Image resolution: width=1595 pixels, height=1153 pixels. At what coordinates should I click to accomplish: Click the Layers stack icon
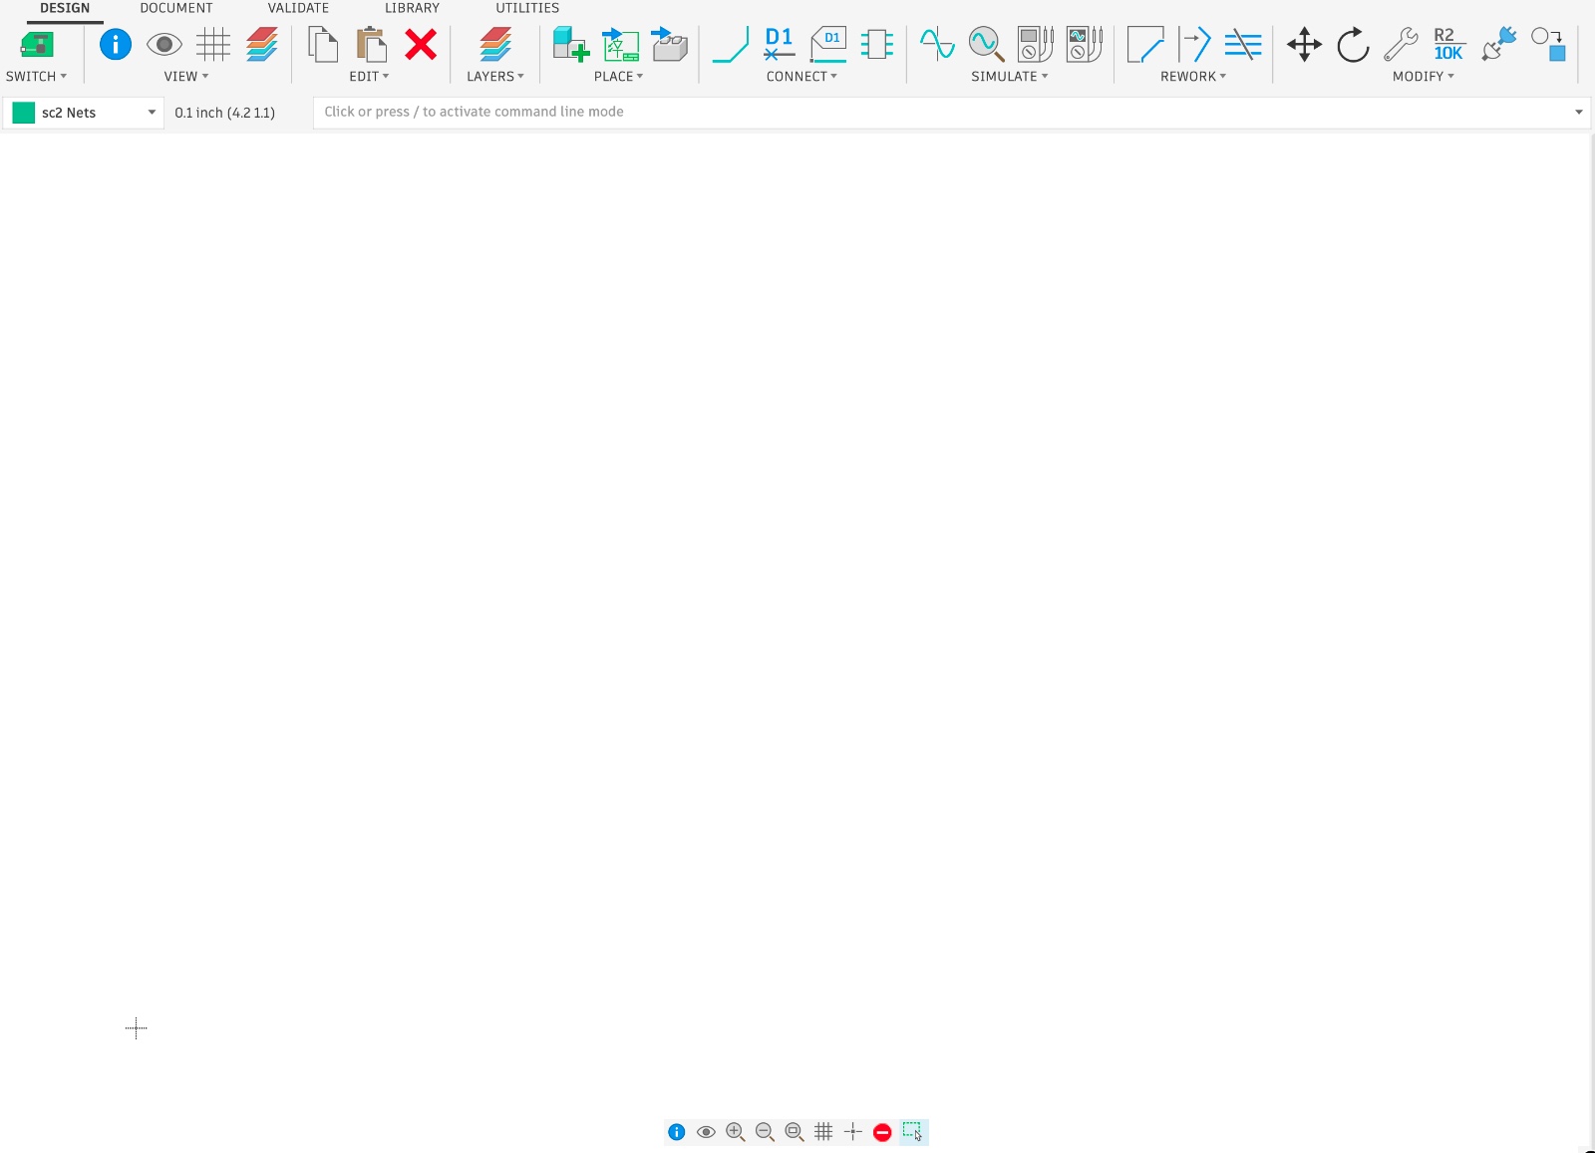tap(495, 44)
